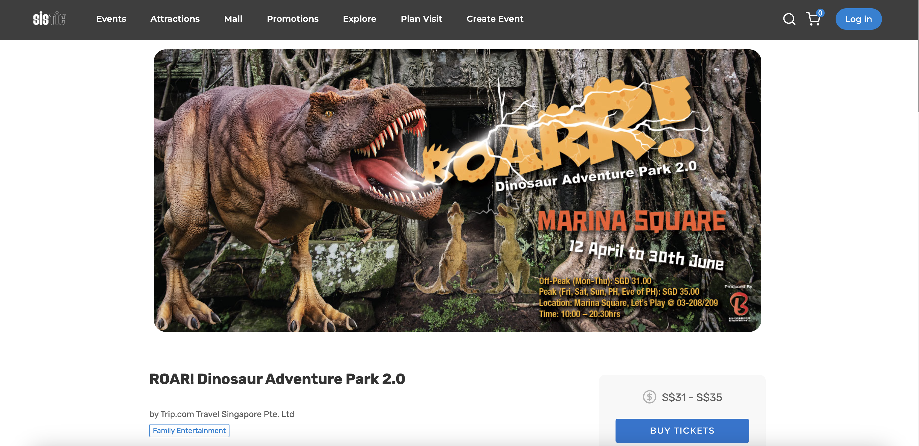This screenshot has width=919, height=446.
Task: Open the Events menu
Action: (x=111, y=19)
